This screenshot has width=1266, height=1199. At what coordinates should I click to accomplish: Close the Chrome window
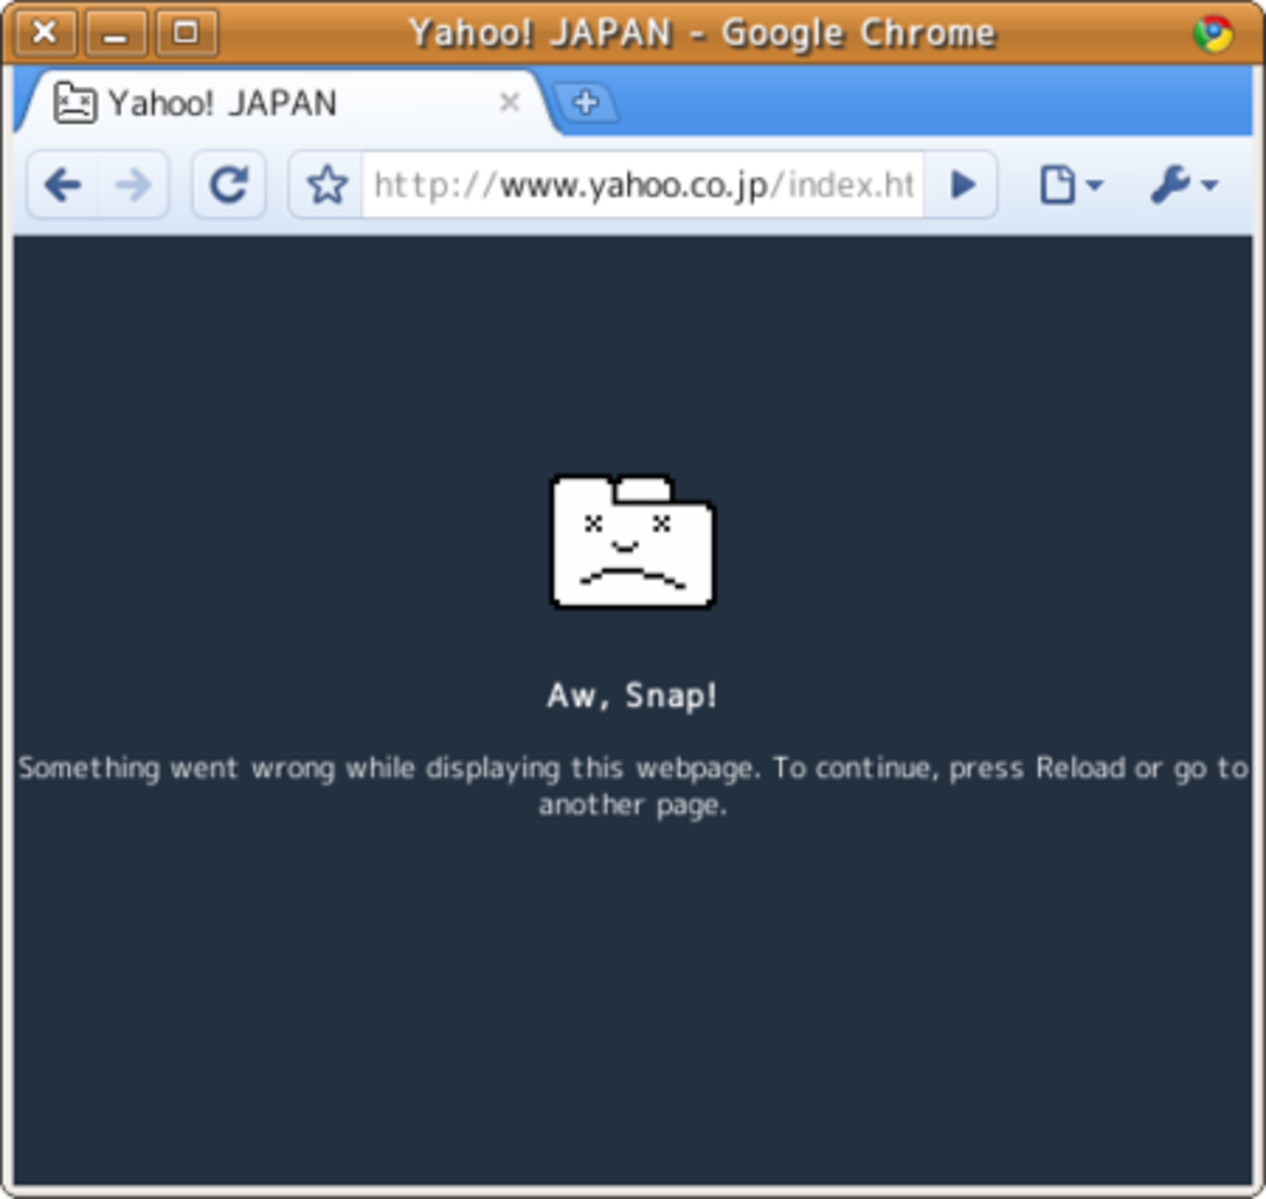pos(45,32)
